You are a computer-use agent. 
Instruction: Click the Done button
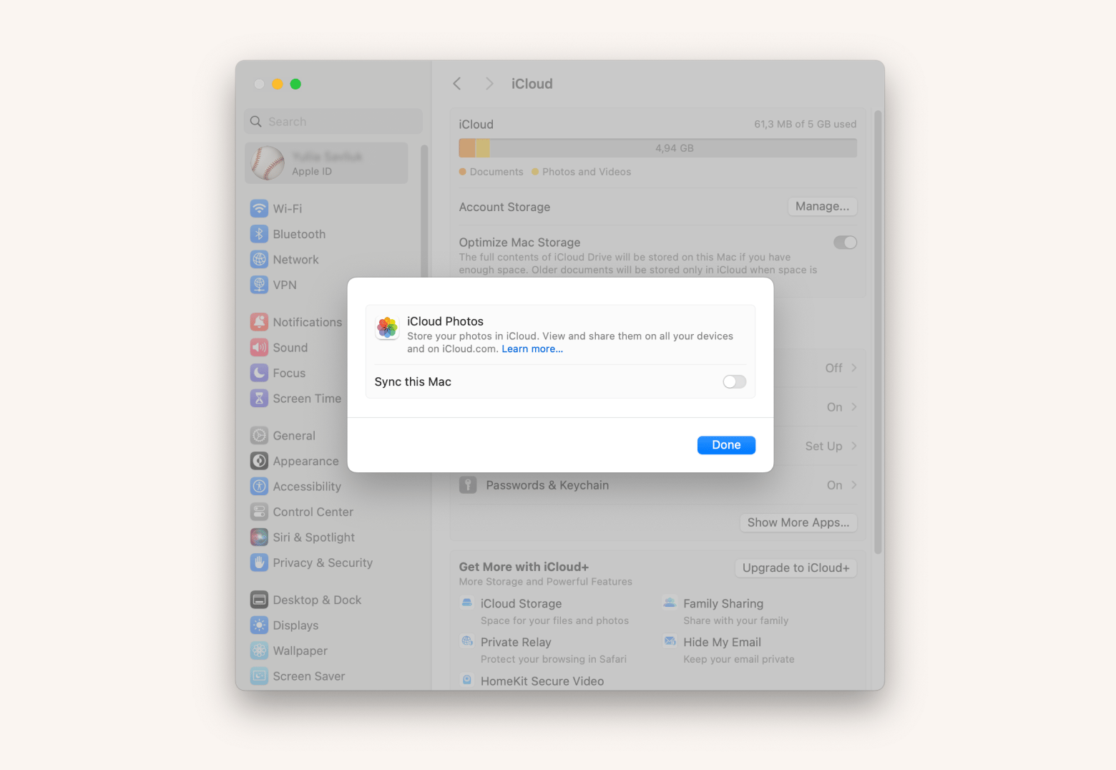coord(726,445)
